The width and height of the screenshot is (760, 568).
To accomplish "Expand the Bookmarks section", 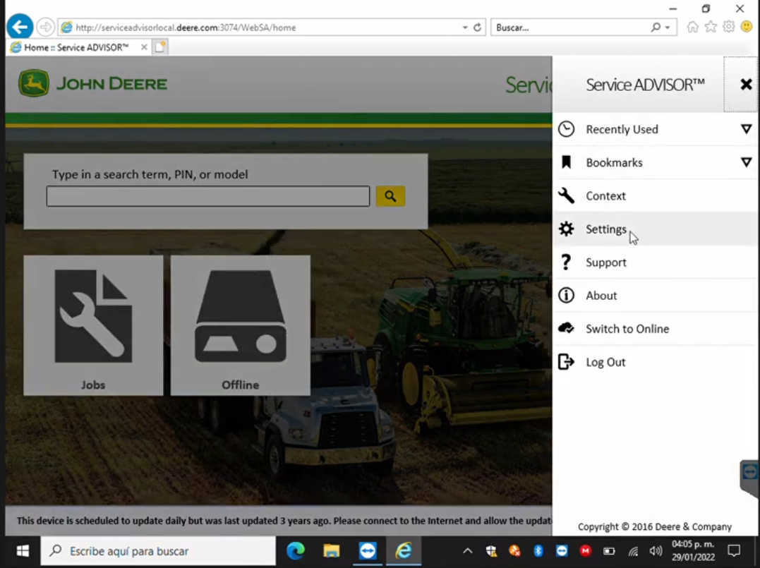I will click(x=746, y=162).
